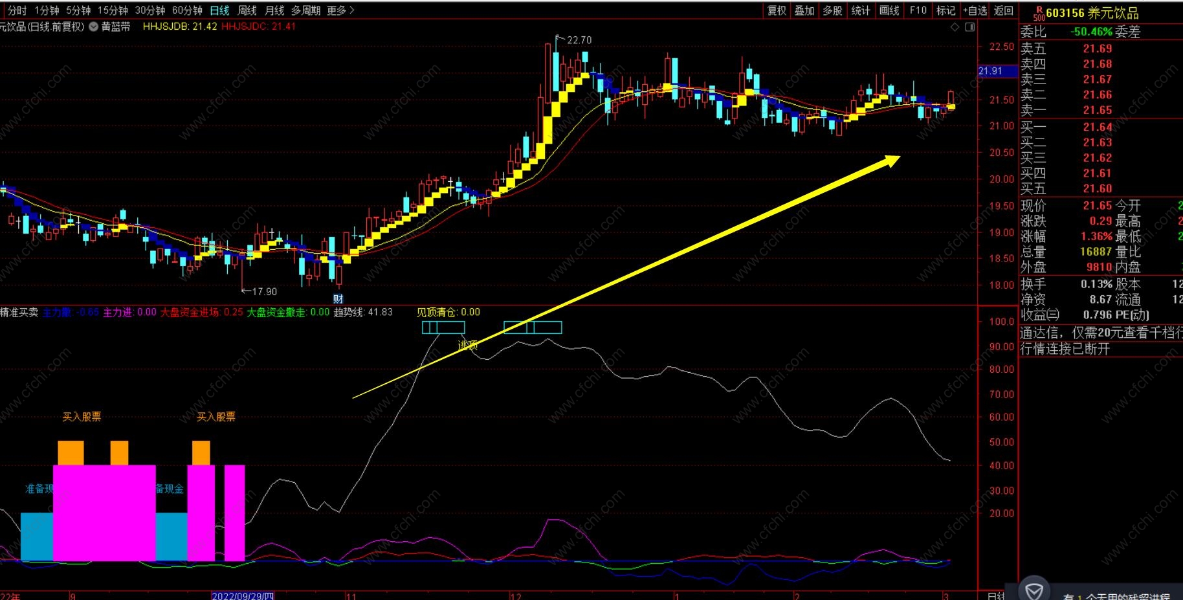Click the 趋势线: 41.83 readout
The image size is (1183, 600).
363,312
